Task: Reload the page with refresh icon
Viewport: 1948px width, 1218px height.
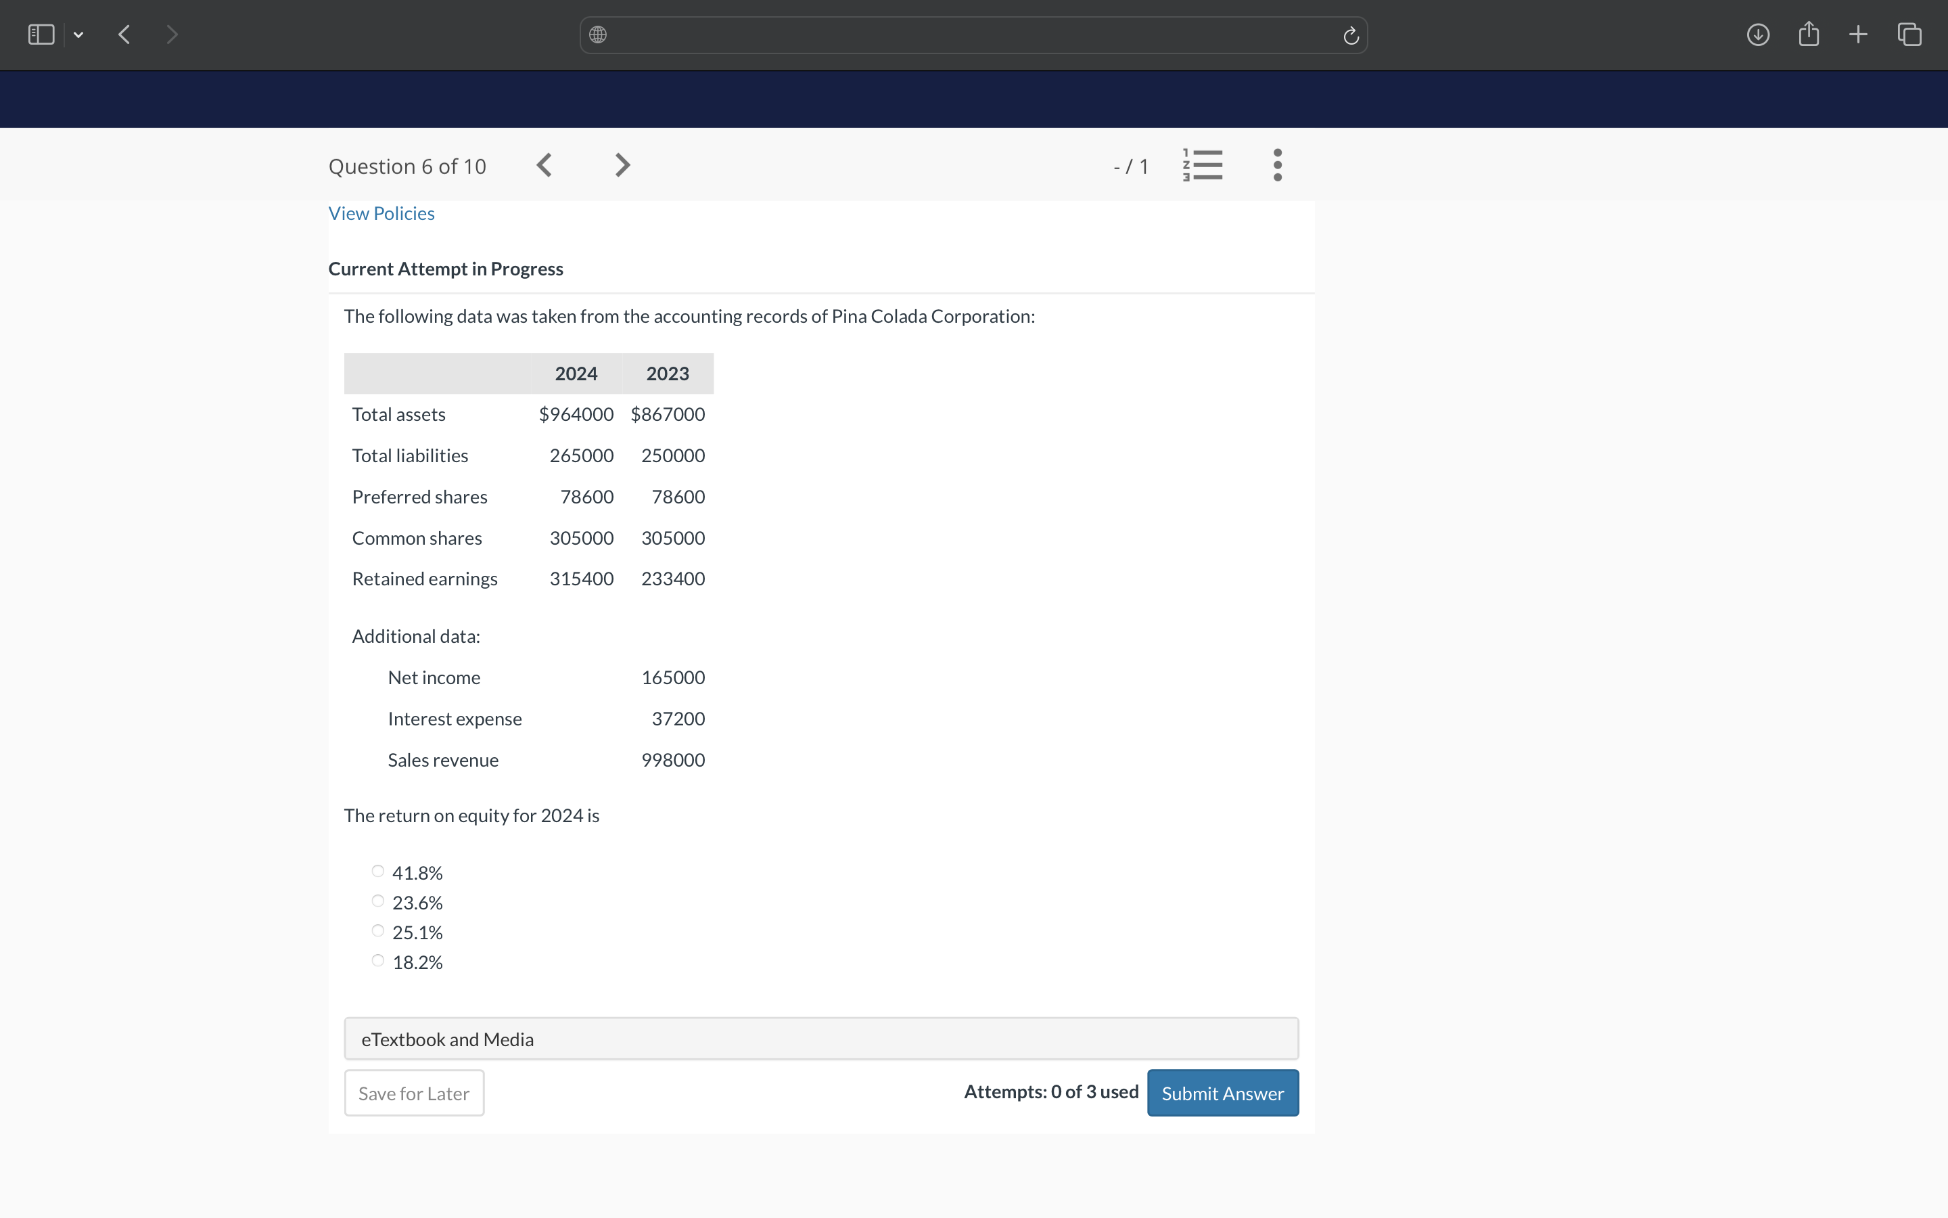Action: (1351, 35)
